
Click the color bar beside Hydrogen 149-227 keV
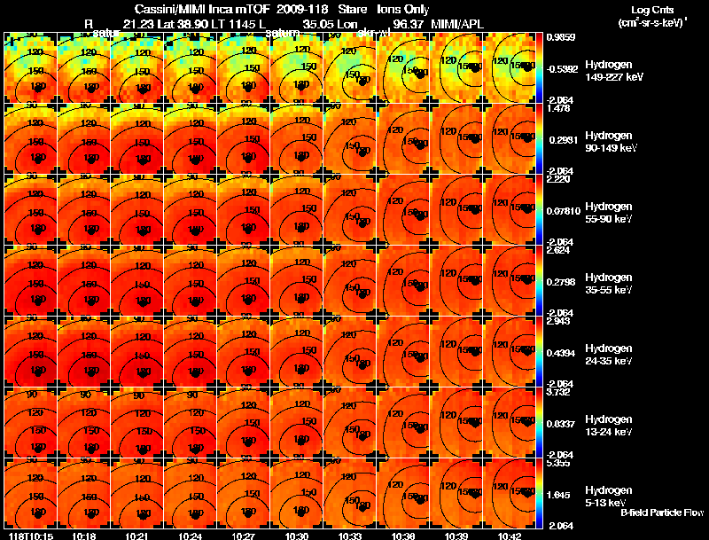click(x=539, y=68)
